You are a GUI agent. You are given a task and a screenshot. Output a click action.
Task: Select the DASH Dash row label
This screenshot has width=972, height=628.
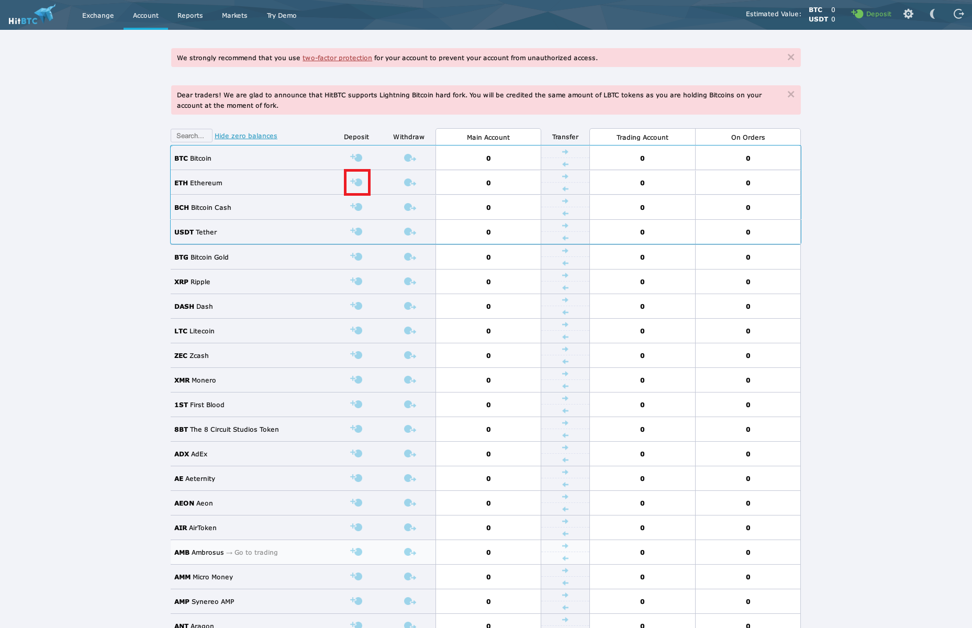click(x=194, y=307)
